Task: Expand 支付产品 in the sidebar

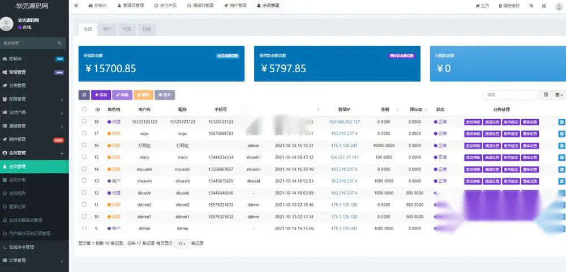Action: (35, 113)
